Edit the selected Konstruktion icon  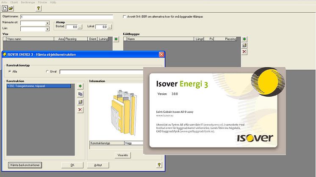80,102
